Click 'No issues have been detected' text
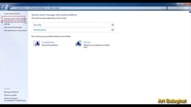 pos(49,18)
